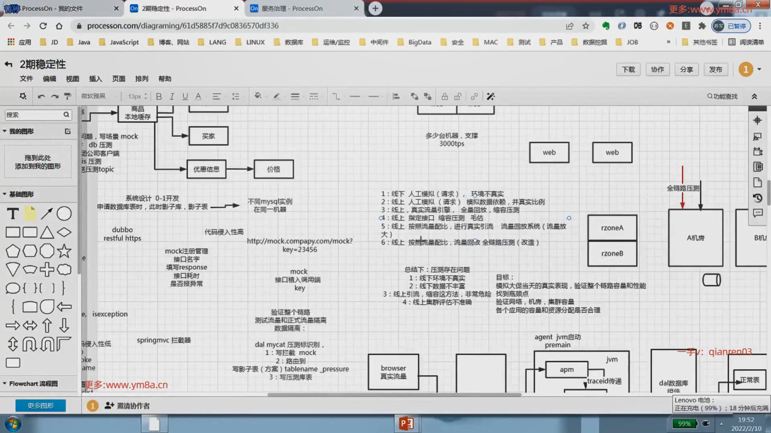This screenshot has width=771, height=433.
Task: Toggle italic text formatting
Action: click(x=172, y=96)
